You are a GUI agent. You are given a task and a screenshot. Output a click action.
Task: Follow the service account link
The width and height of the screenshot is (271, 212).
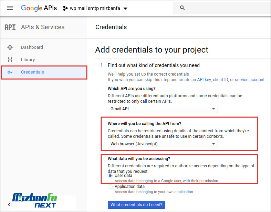[250, 80]
